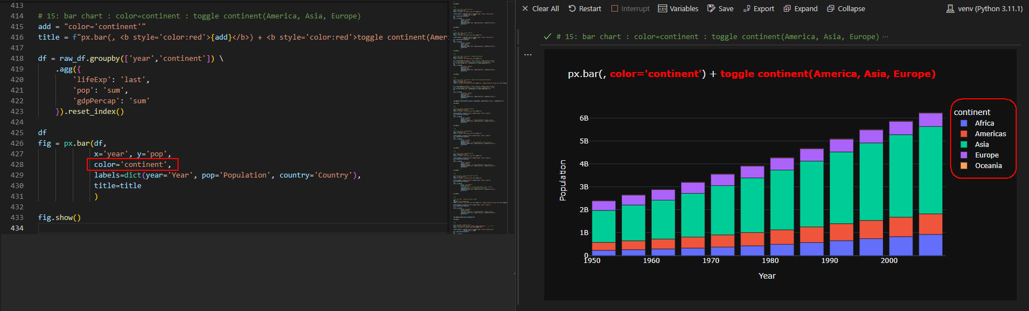Click the collapsed cell header comment '# 15: bar chart'
Viewport: 1029px width, 311px height.
(718, 37)
